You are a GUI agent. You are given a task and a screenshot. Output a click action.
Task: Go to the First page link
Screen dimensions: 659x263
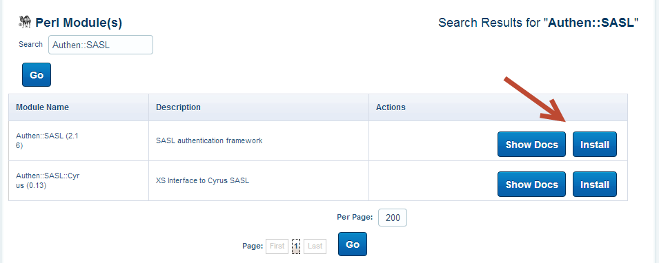coord(277,246)
